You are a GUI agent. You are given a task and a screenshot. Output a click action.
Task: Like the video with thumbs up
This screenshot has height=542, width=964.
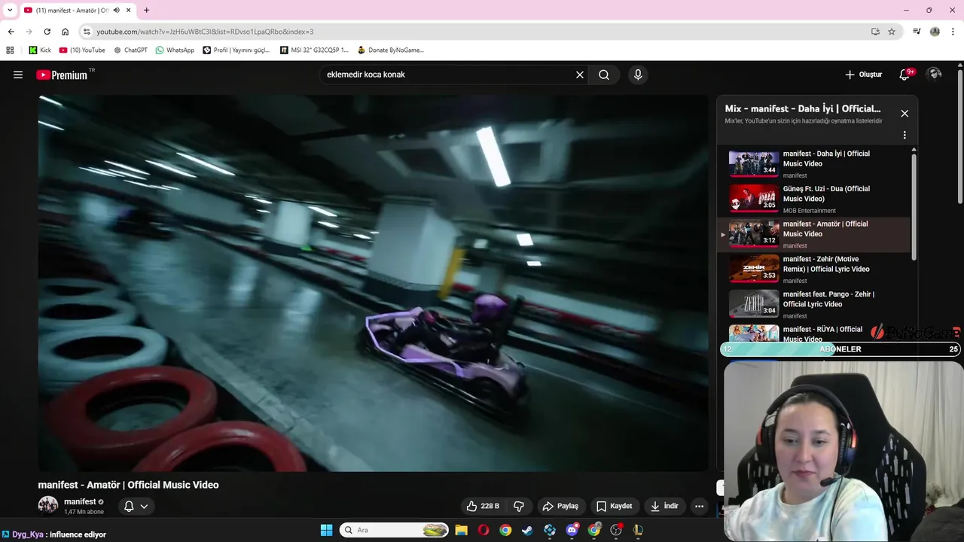click(482, 506)
